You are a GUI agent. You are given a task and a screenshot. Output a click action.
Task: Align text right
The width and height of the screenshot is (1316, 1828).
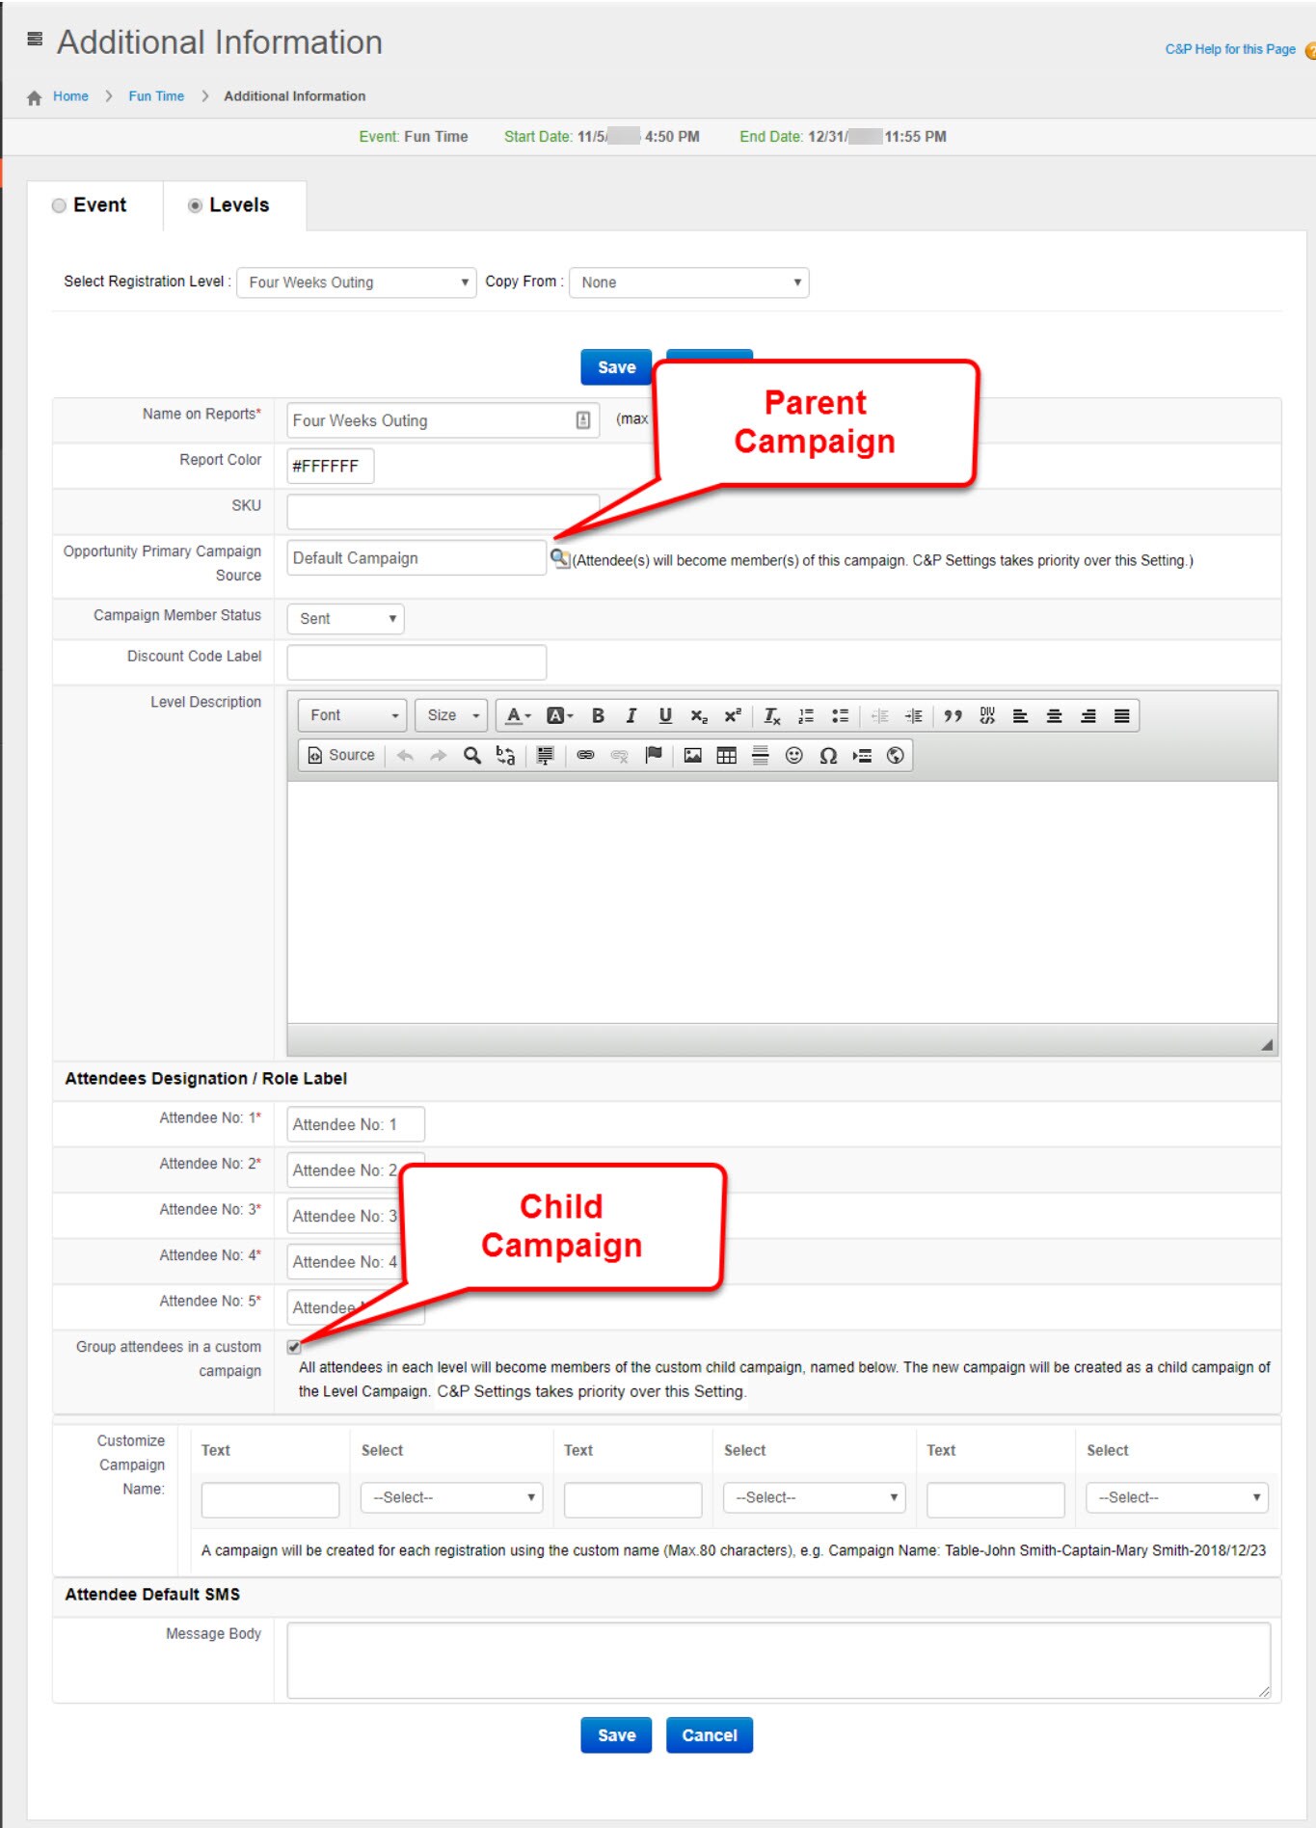click(1088, 715)
